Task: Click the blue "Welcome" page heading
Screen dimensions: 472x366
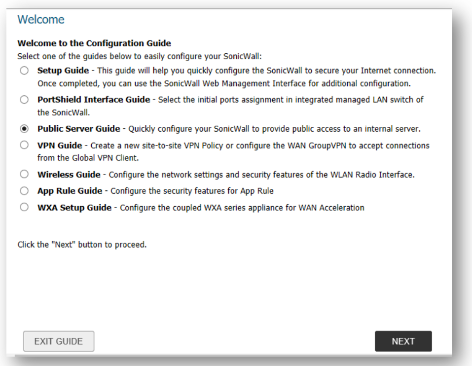Action: pos(41,20)
